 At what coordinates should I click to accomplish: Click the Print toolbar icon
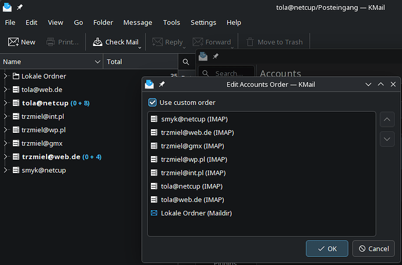tap(51, 42)
